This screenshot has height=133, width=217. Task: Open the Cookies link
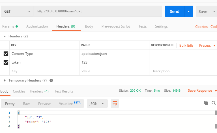(x=201, y=27)
